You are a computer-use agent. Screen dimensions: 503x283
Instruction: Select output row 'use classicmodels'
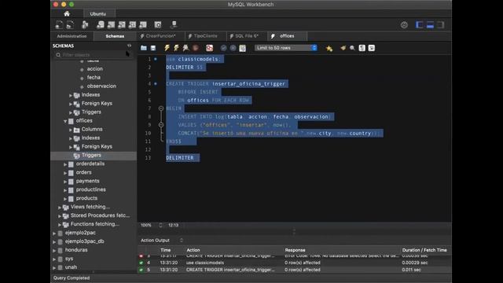[295, 263]
